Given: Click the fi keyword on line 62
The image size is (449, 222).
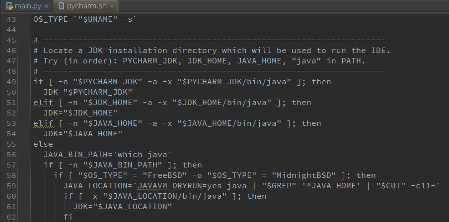Looking at the screenshot, I should click(68, 217).
